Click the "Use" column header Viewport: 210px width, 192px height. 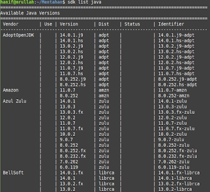point(48,24)
